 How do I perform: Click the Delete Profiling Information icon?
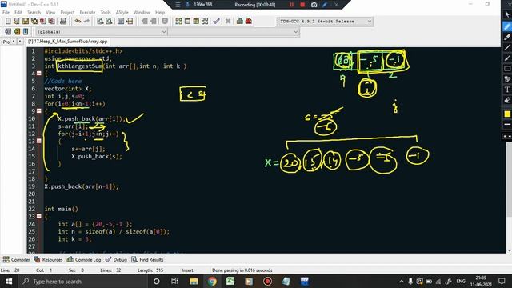249,22
